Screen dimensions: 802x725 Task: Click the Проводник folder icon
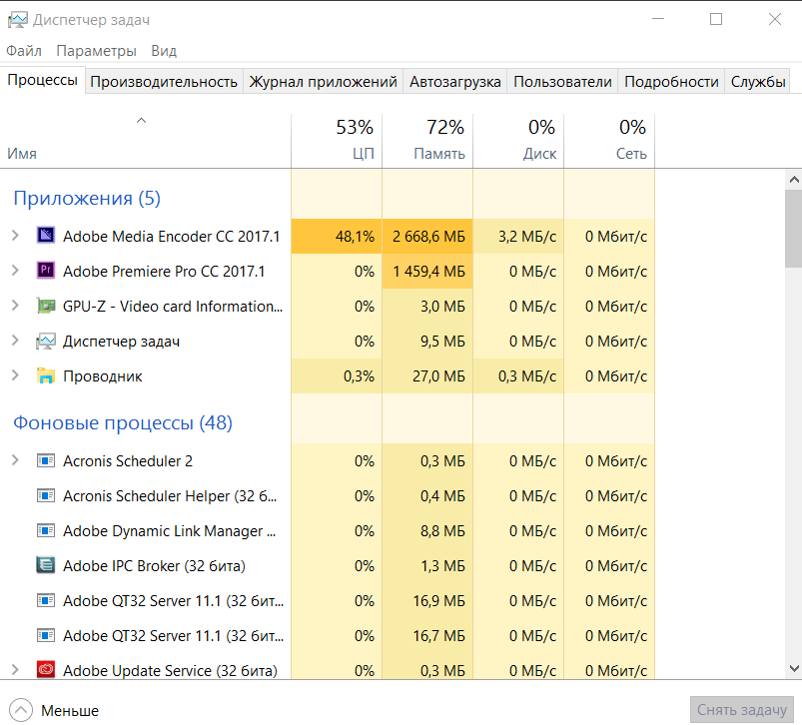coord(46,375)
